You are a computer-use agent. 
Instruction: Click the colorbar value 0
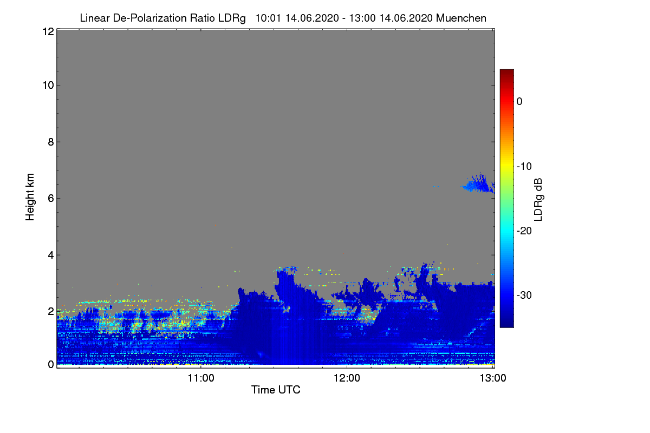(519, 102)
